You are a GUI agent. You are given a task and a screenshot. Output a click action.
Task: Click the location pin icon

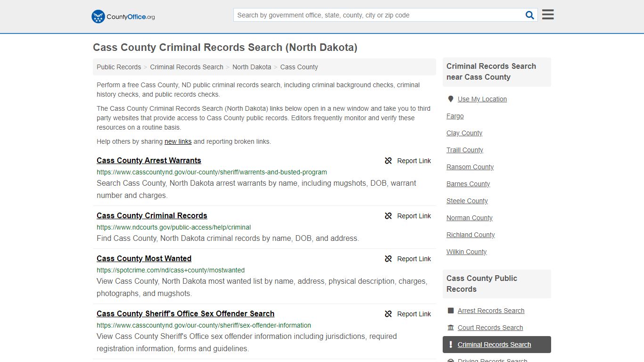451,99
